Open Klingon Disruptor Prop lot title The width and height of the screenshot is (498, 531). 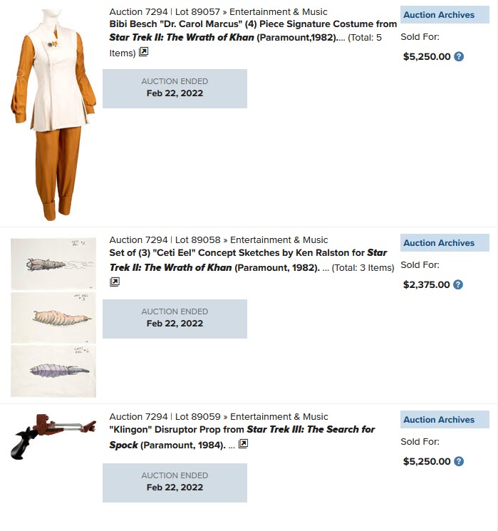tap(242, 437)
